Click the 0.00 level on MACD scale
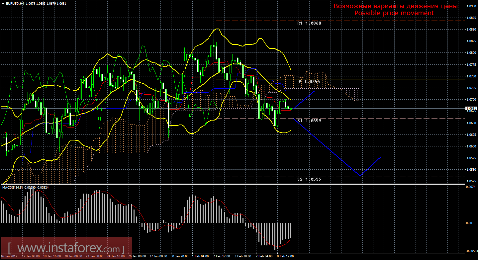Image resolution: width=478 pixels, height=260 pixels. [x=469, y=223]
